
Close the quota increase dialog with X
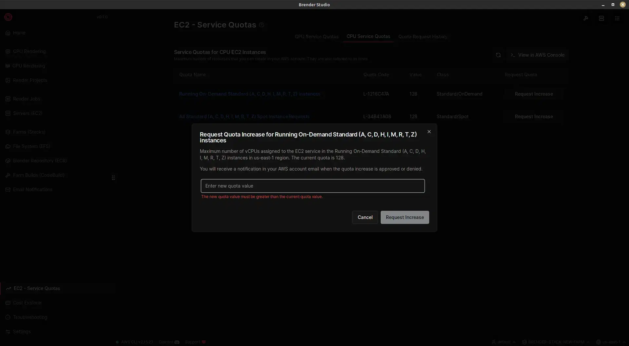click(429, 132)
